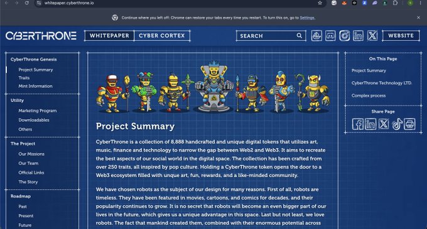Open Project Summary in left sidebar

click(36, 70)
